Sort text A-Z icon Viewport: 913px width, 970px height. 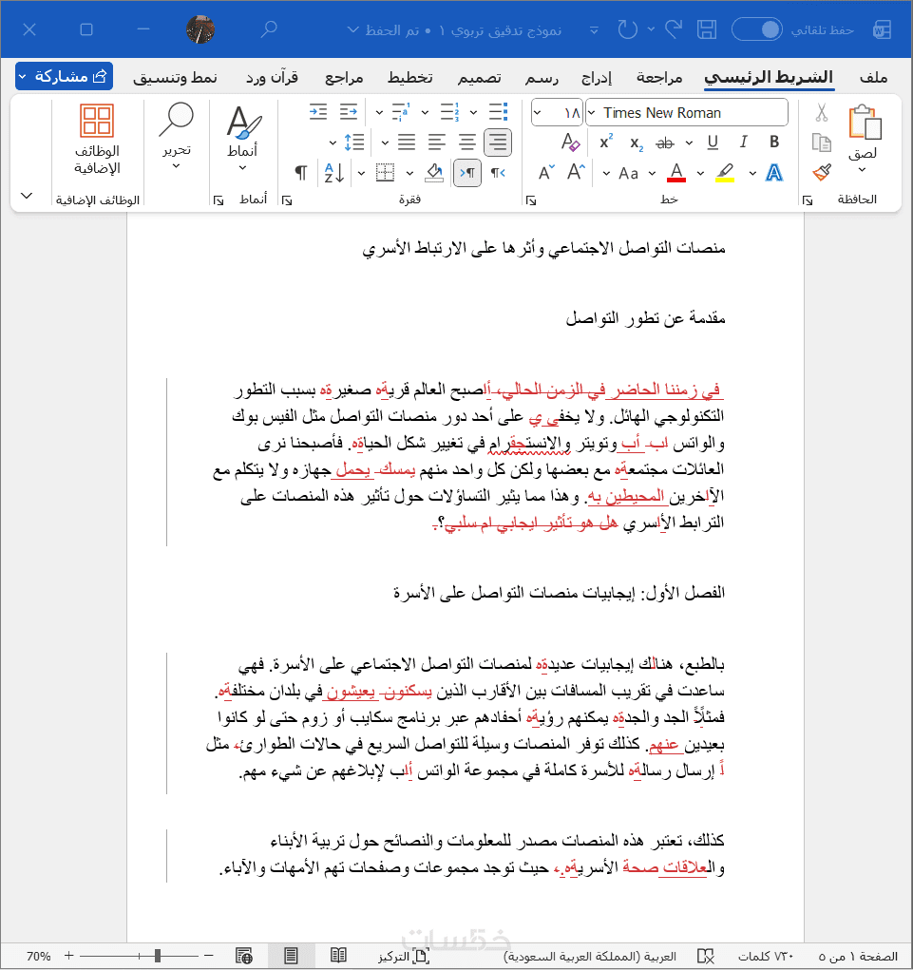[x=334, y=173]
